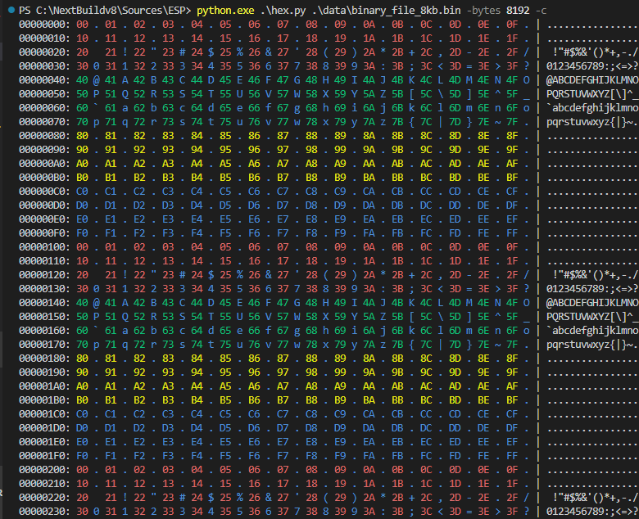Click ASCII text @ABCDEFGHIJKLMNO in row 00000140
The image size is (639, 519).
[592, 303]
